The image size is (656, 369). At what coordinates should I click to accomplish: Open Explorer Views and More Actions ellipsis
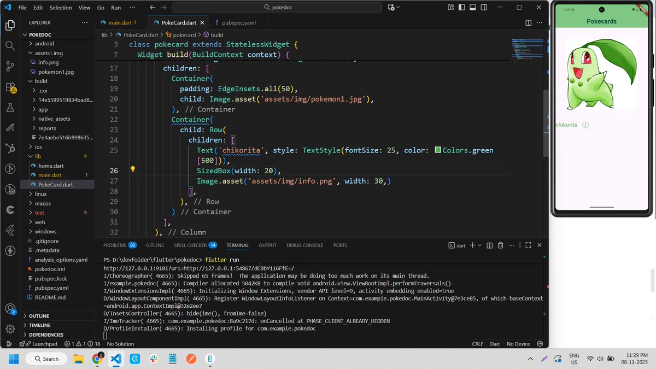click(x=84, y=23)
